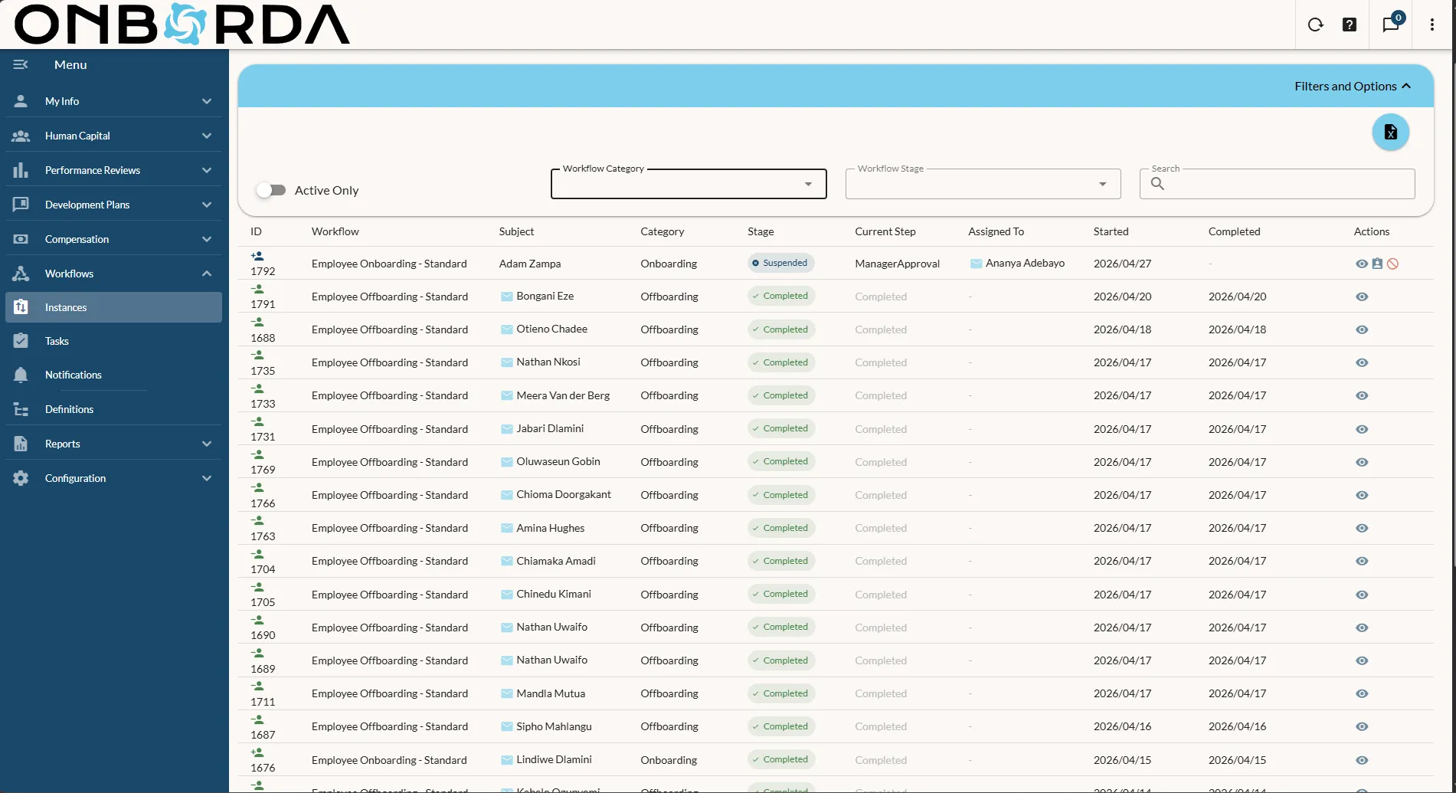Collapse the sidebar using Menu icon
Screen dimensions: 1456x793
21,64
